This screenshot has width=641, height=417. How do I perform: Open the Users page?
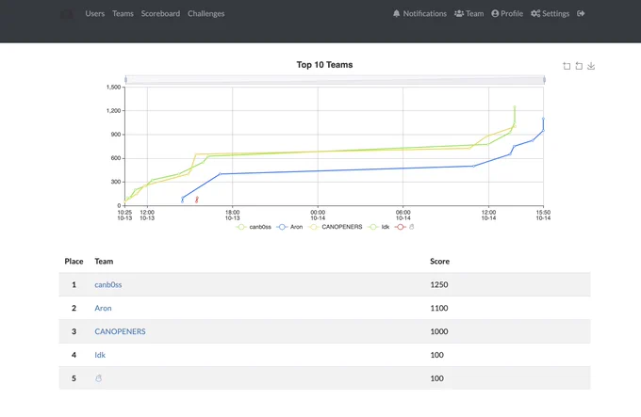[x=95, y=13]
